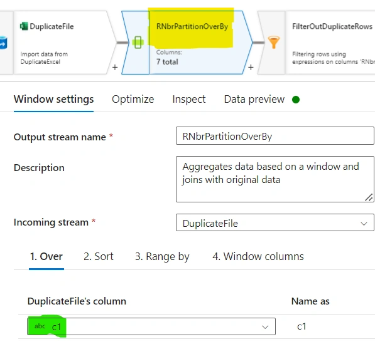This screenshot has width=375, height=354.
Task: Click the 'DuplicateFile's column' header
Action: pyautogui.click(x=77, y=301)
